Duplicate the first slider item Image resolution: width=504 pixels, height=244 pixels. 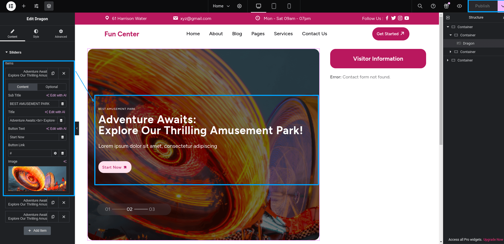(x=53, y=73)
